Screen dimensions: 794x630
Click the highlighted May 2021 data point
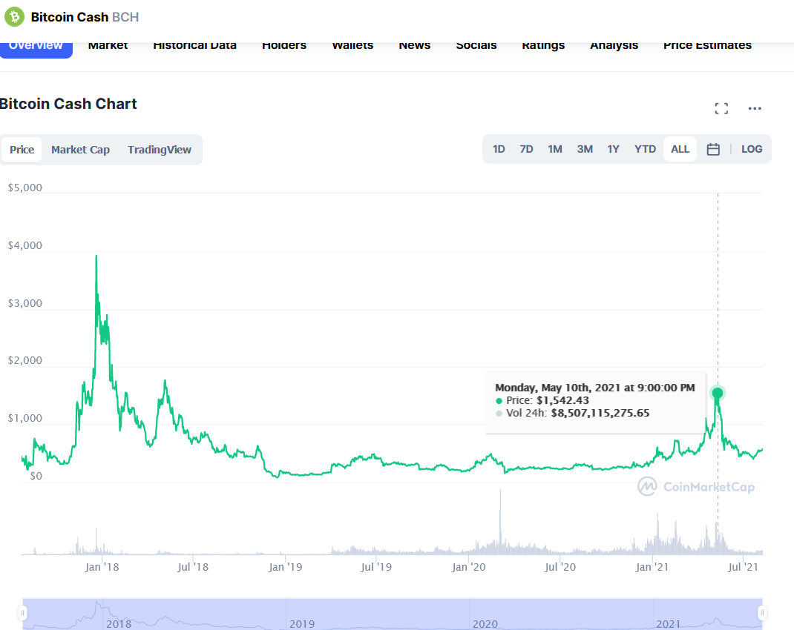click(718, 393)
